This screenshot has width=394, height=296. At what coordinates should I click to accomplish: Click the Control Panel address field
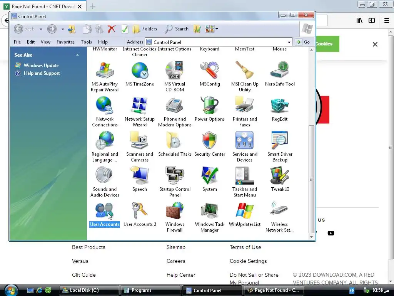click(x=219, y=42)
